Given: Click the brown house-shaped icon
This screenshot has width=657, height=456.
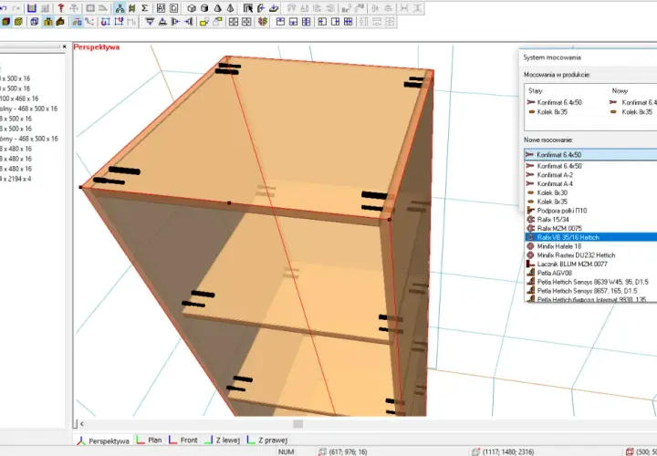Looking at the screenshot, I should (60, 22).
